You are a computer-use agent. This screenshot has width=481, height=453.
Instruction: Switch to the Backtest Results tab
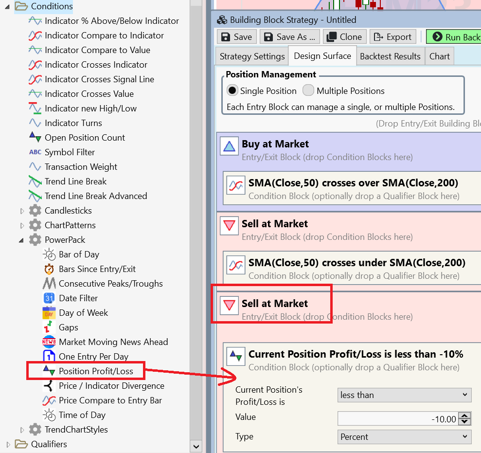coord(390,56)
